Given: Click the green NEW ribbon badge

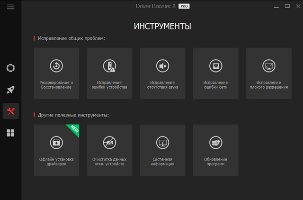Looking at the screenshot, I should pyautogui.click(x=74, y=129).
